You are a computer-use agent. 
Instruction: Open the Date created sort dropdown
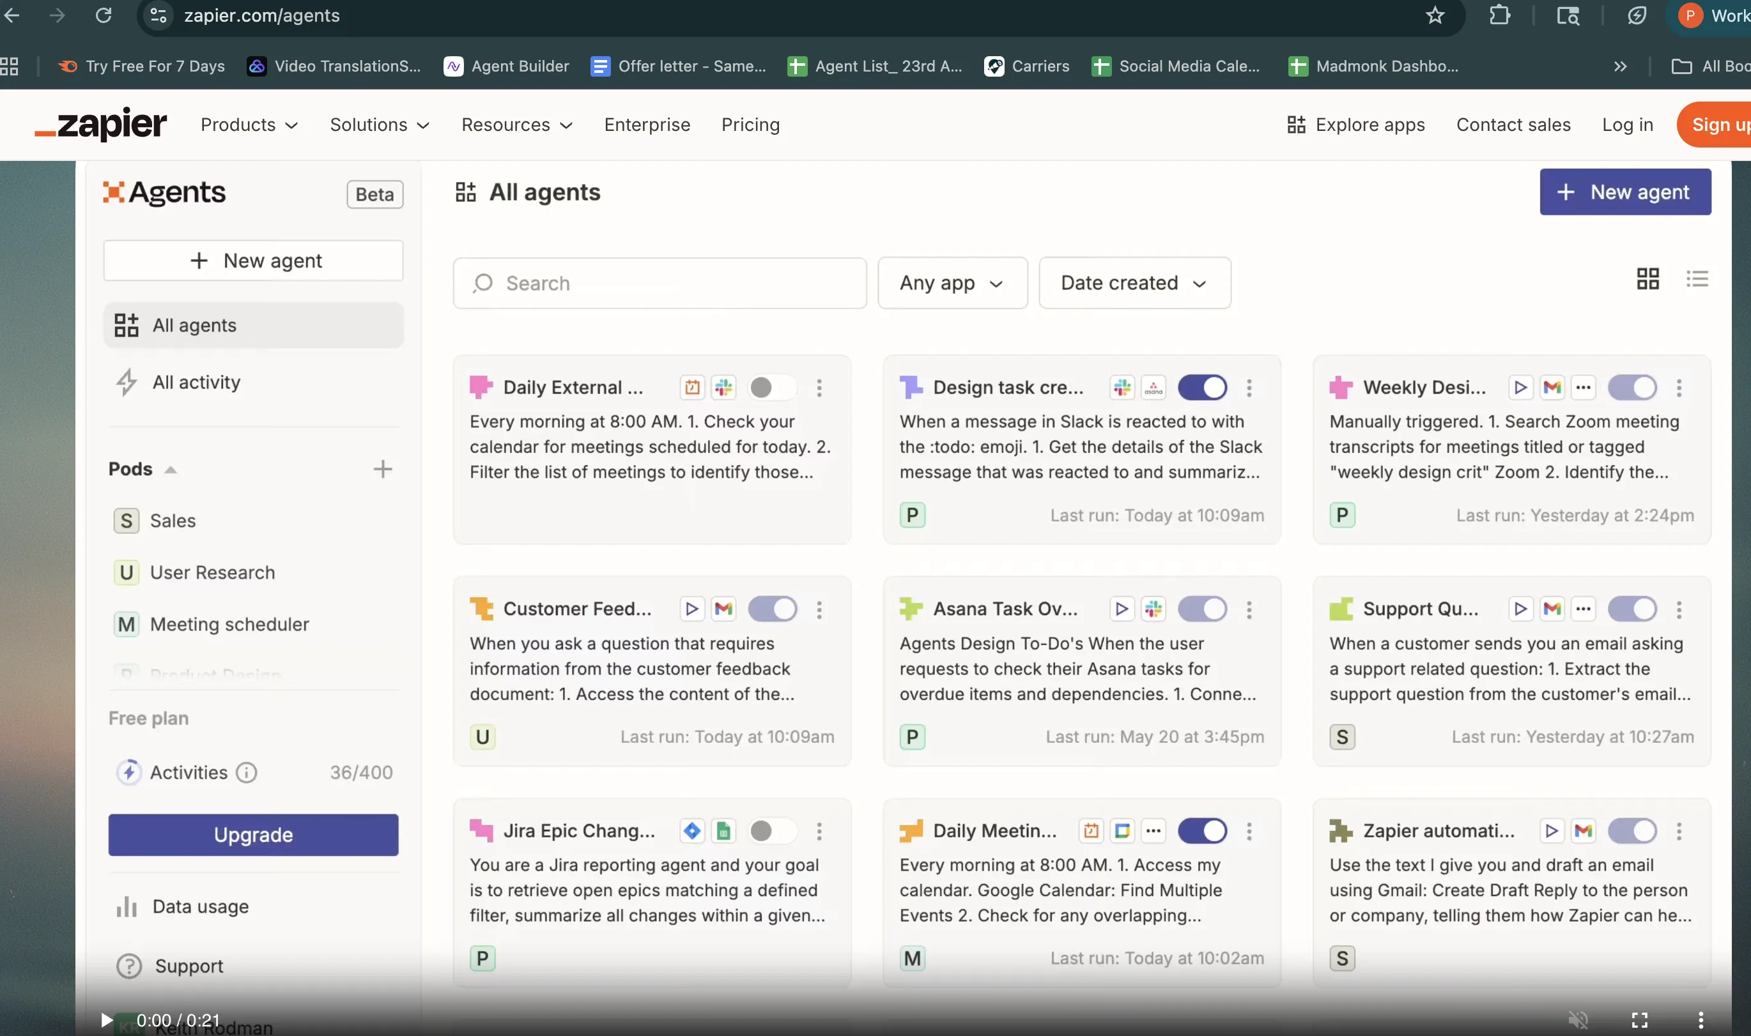pyautogui.click(x=1135, y=283)
